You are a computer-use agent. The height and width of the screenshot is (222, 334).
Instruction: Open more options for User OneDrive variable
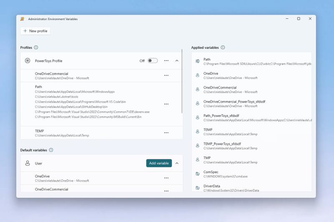pyautogui.click(x=166, y=178)
